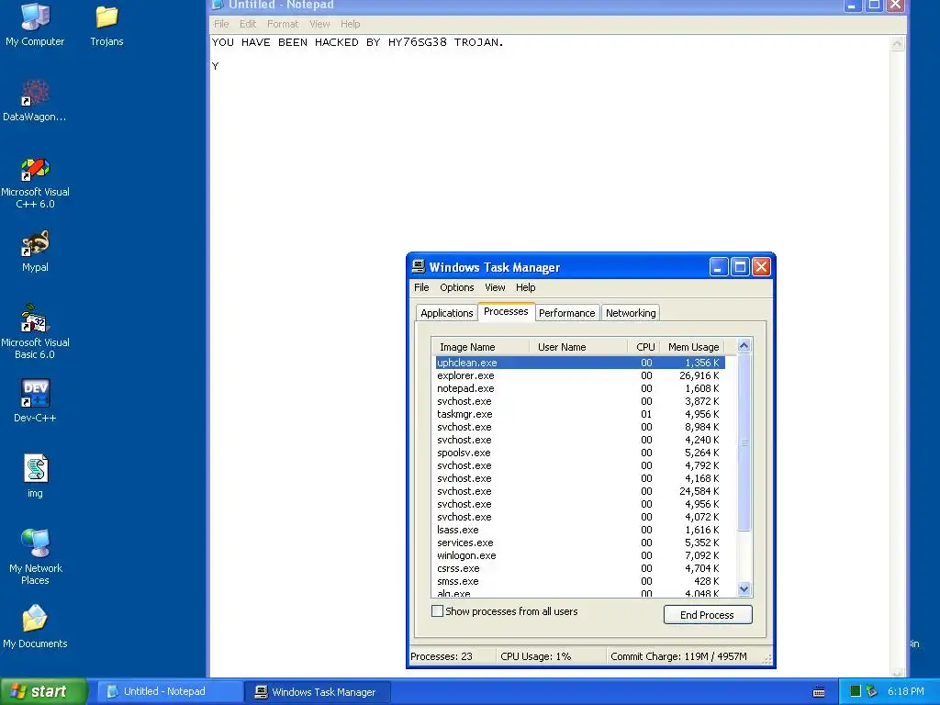Open My Network Places icon
Viewport: 940px width, 705px height.
35,556
